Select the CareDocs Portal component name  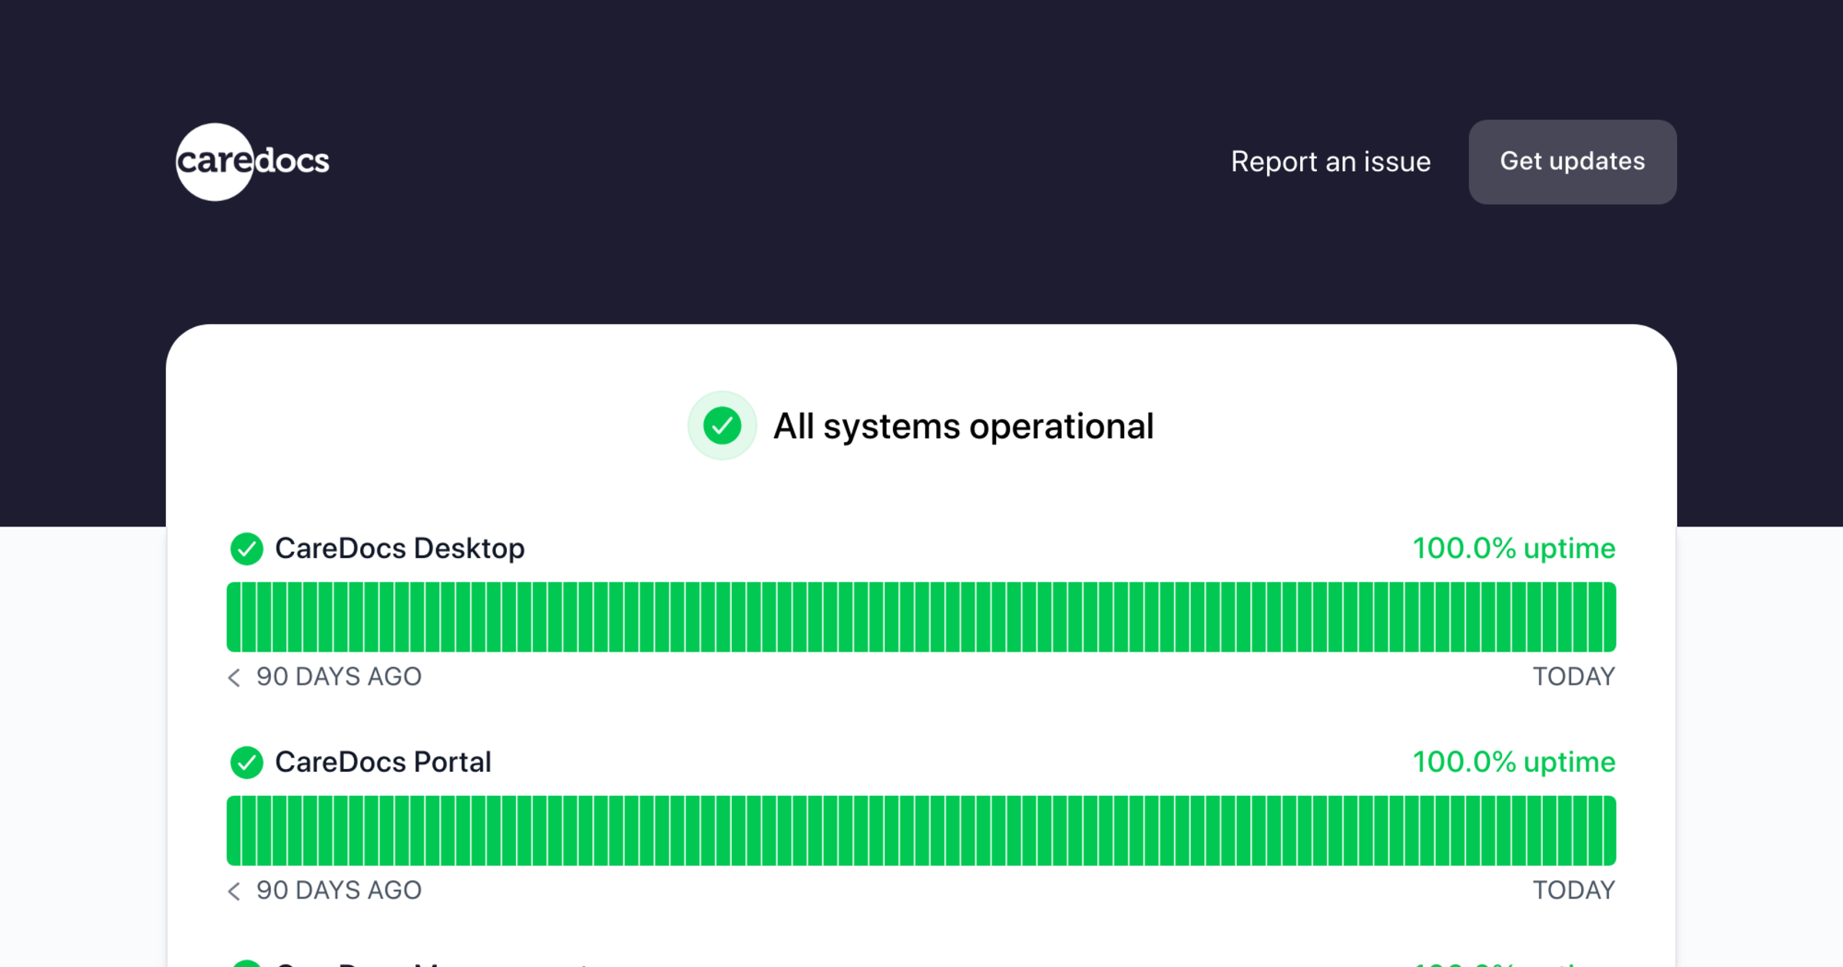pos(383,762)
